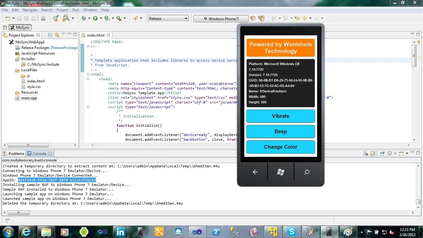Click the Run with coverage icon
The width and height of the screenshot is (423, 238).
point(107,19)
